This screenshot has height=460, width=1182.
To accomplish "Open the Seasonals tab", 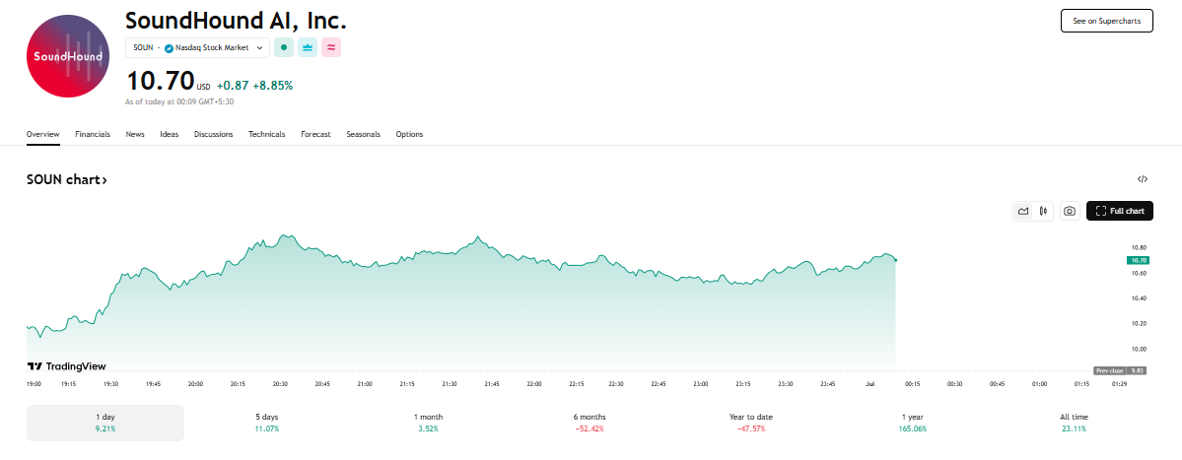I will (x=364, y=134).
